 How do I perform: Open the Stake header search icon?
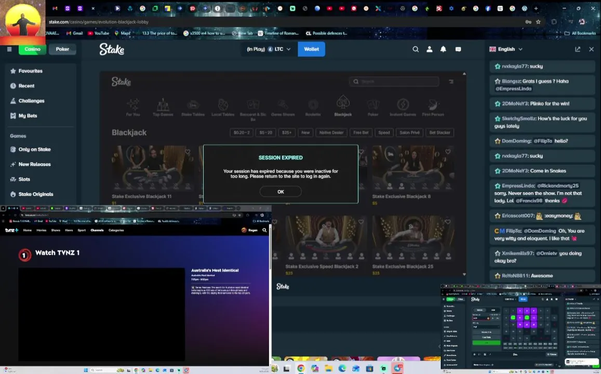[x=416, y=49]
